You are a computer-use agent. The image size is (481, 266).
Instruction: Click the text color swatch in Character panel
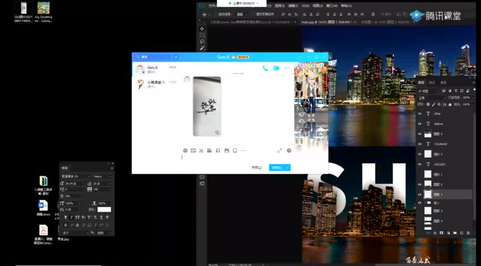104,209
